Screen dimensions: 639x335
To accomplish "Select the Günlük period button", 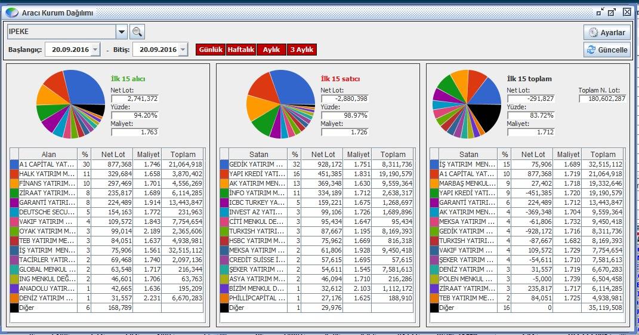I will (x=211, y=50).
